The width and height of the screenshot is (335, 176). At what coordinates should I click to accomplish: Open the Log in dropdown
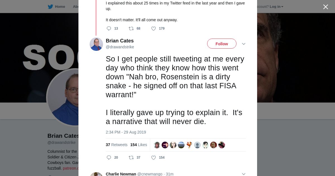[276, 7]
